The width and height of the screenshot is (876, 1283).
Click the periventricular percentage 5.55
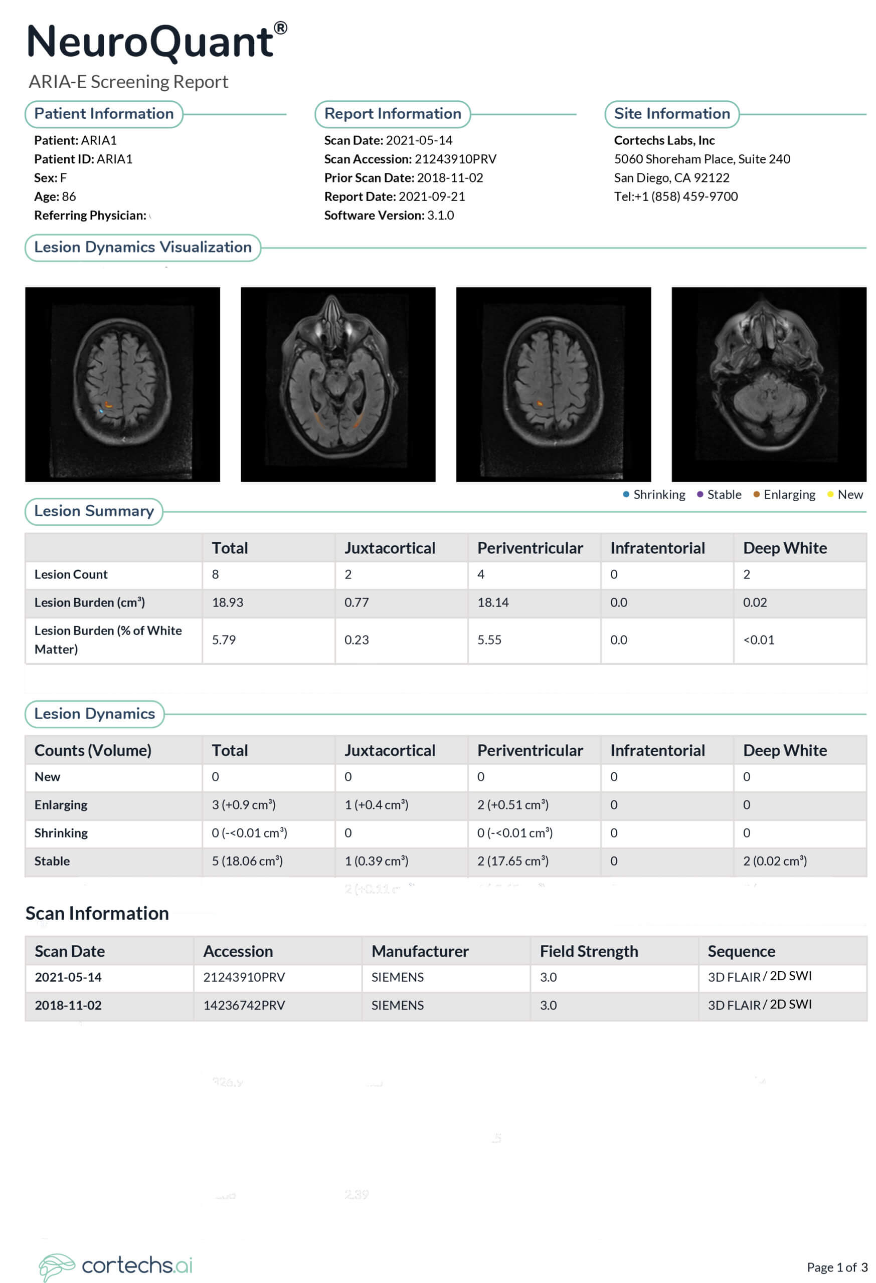pos(489,640)
